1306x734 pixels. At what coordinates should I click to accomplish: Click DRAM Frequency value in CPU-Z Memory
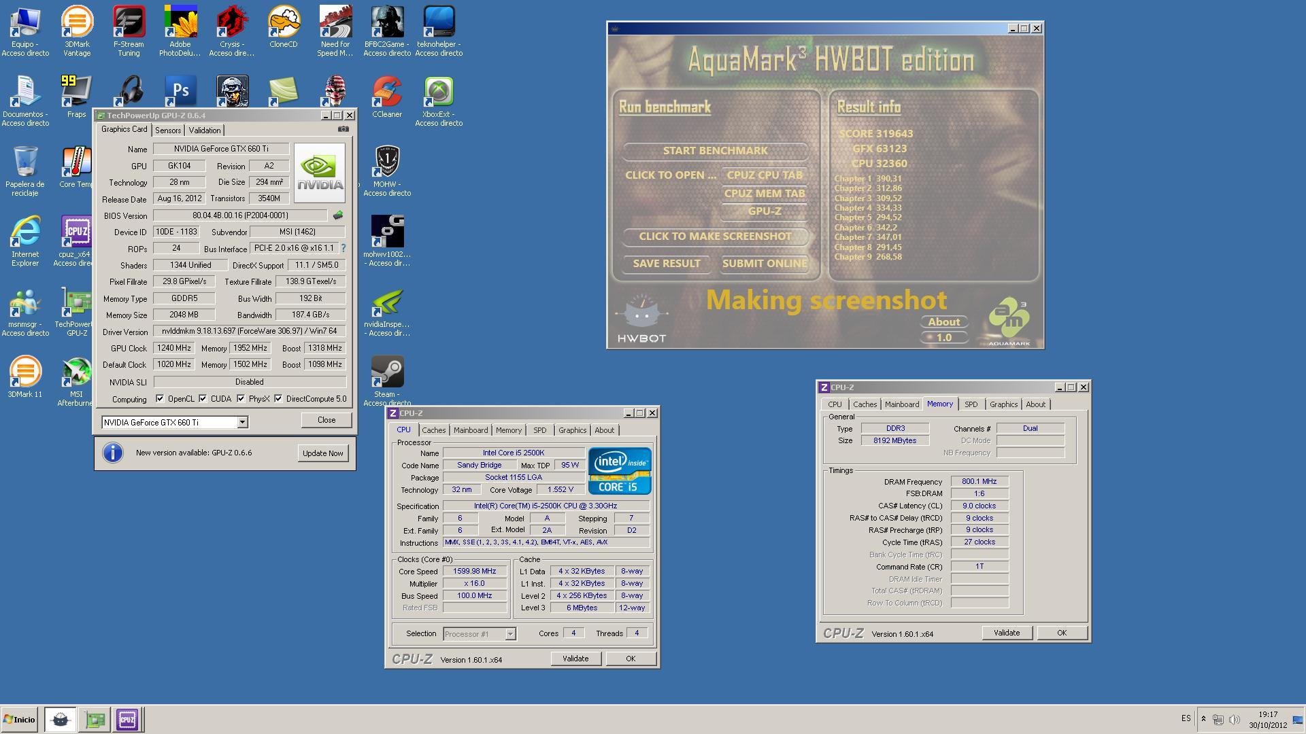pos(979,482)
